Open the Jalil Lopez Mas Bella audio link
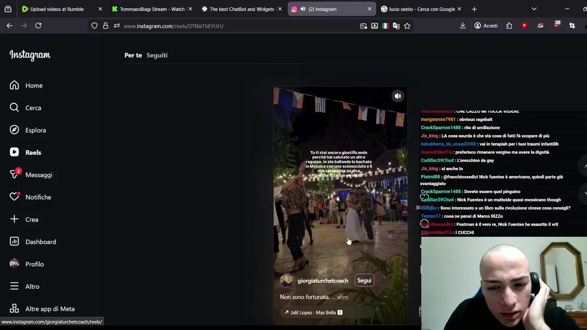The image size is (587, 330). 313,313
